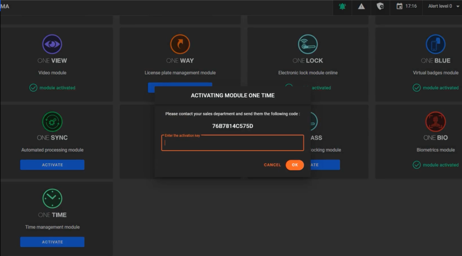The height and width of the screenshot is (256, 462).
Task: Click the ONE LOCK electronic lock icon
Action: pos(308,44)
